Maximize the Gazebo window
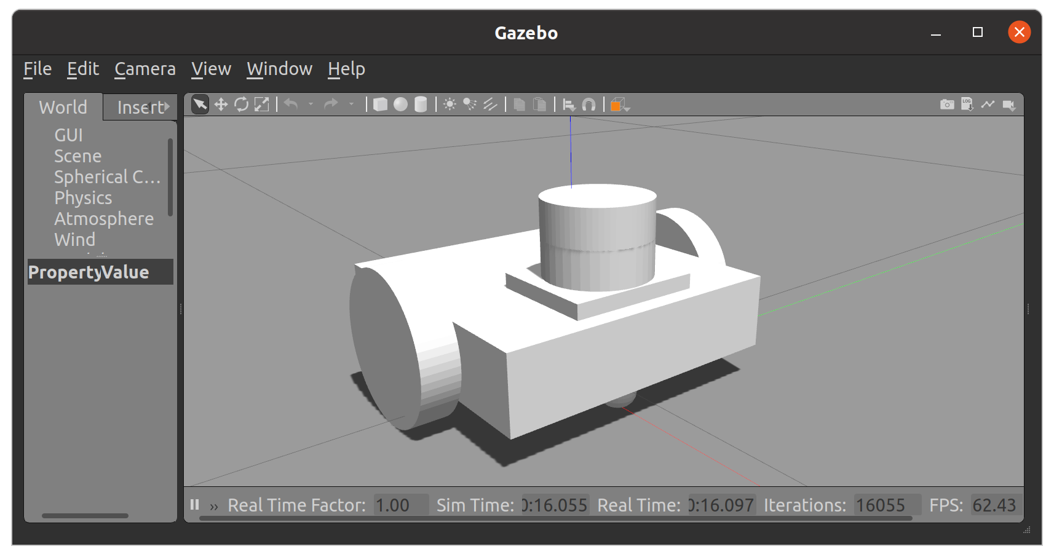The height and width of the screenshot is (557, 1054). (978, 32)
